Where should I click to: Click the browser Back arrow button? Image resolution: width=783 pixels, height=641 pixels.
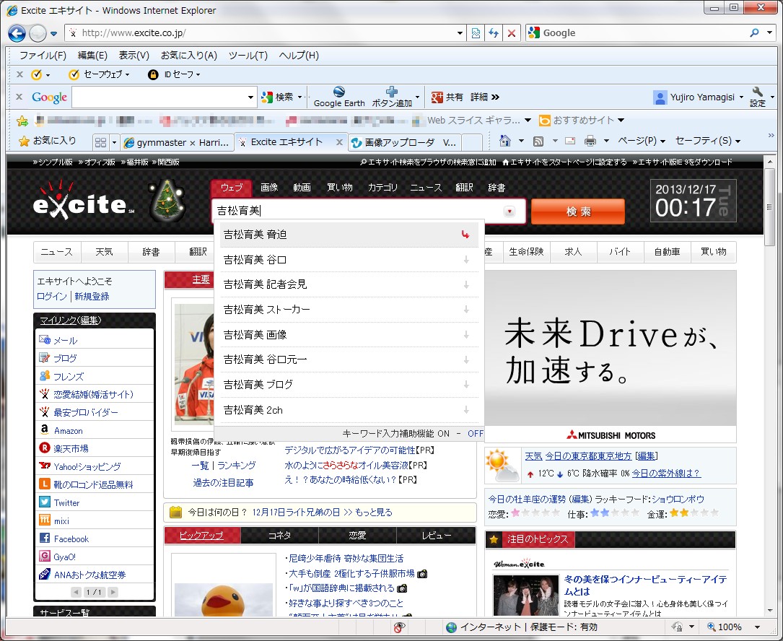(17, 33)
